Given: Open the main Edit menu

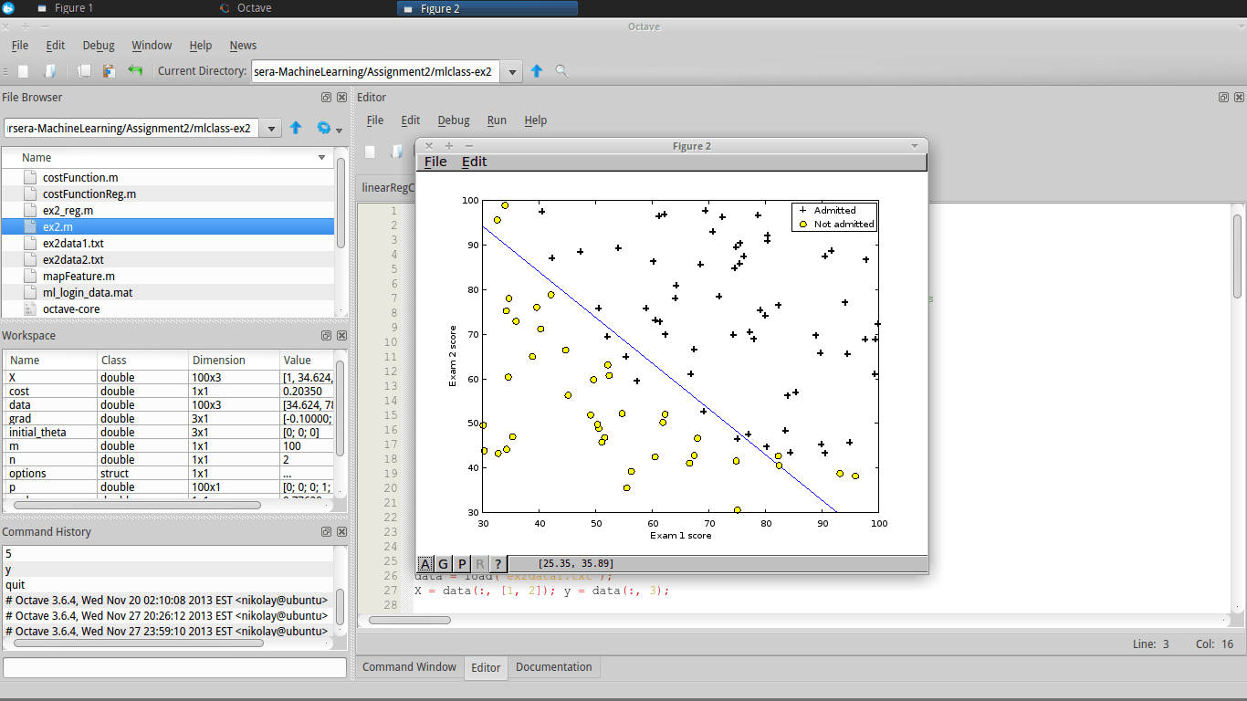Looking at the screenshot, I should tap(56, 46).
